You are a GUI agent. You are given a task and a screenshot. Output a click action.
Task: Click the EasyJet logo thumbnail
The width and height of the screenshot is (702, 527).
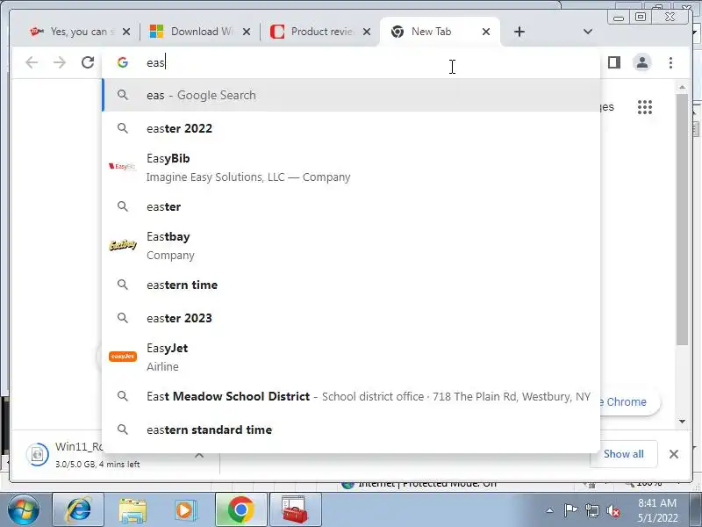pos(123,357)
